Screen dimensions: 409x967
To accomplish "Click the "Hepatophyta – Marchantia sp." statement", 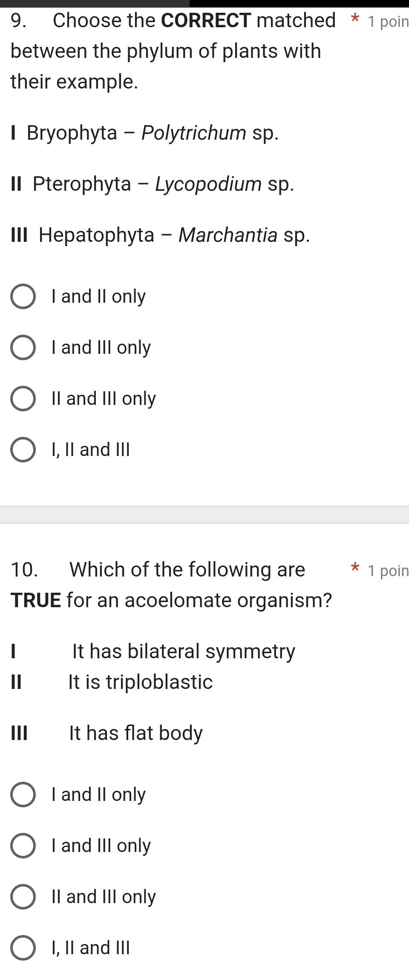I will click(x=160, y=235).
